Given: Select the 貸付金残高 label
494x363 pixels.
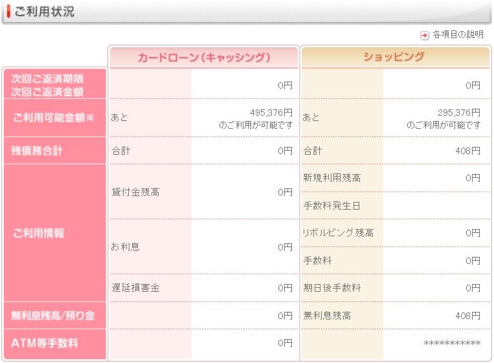Looking at the screenshot, I should [135, 192].
